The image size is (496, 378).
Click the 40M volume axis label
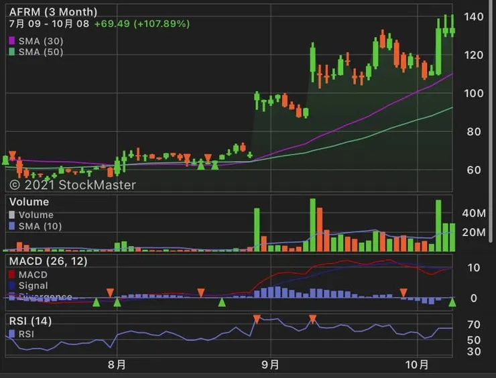(474, 213)
